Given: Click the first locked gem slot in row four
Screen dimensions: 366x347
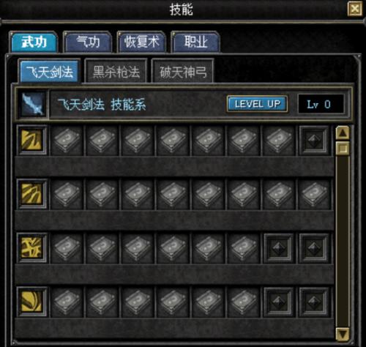Looking at the screenshot, I should (x=279, y=302).
